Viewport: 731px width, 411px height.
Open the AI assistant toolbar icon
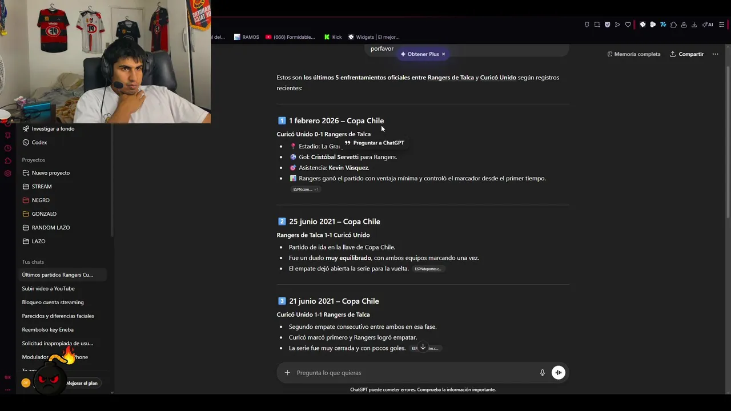pos(708,25)
